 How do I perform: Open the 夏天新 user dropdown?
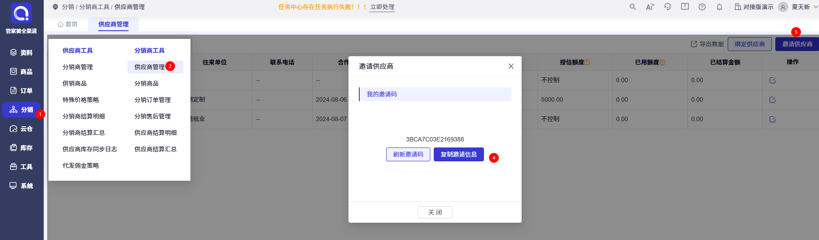[799, 7]
